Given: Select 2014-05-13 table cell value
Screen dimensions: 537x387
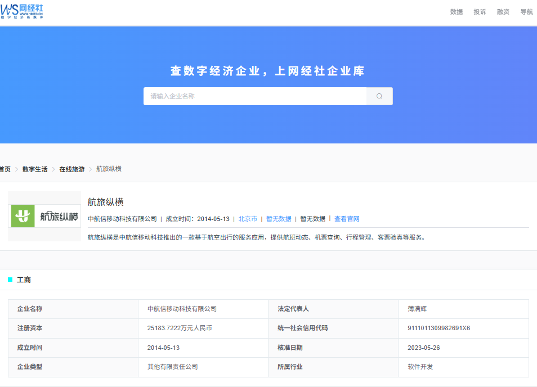Looking at the screenshot, I should pyautogui.click(x=203, y=348).
